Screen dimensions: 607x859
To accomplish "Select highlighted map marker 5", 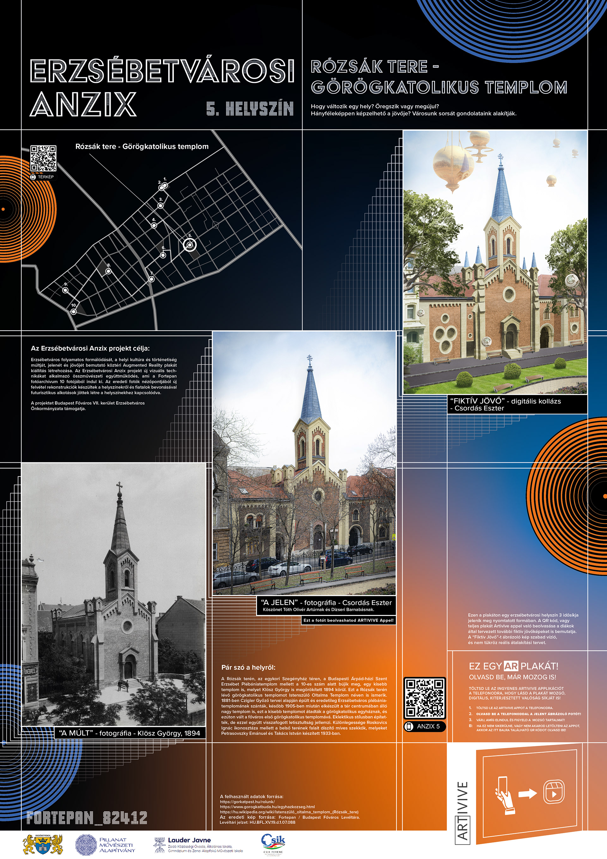I will (190, 245).
